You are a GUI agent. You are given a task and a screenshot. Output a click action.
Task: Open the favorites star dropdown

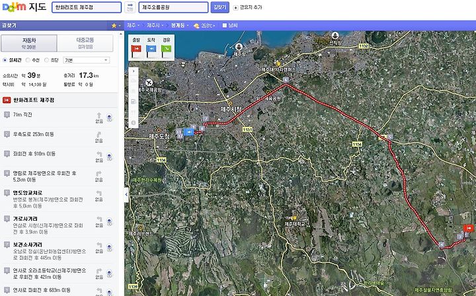click(x=116, y=26)
